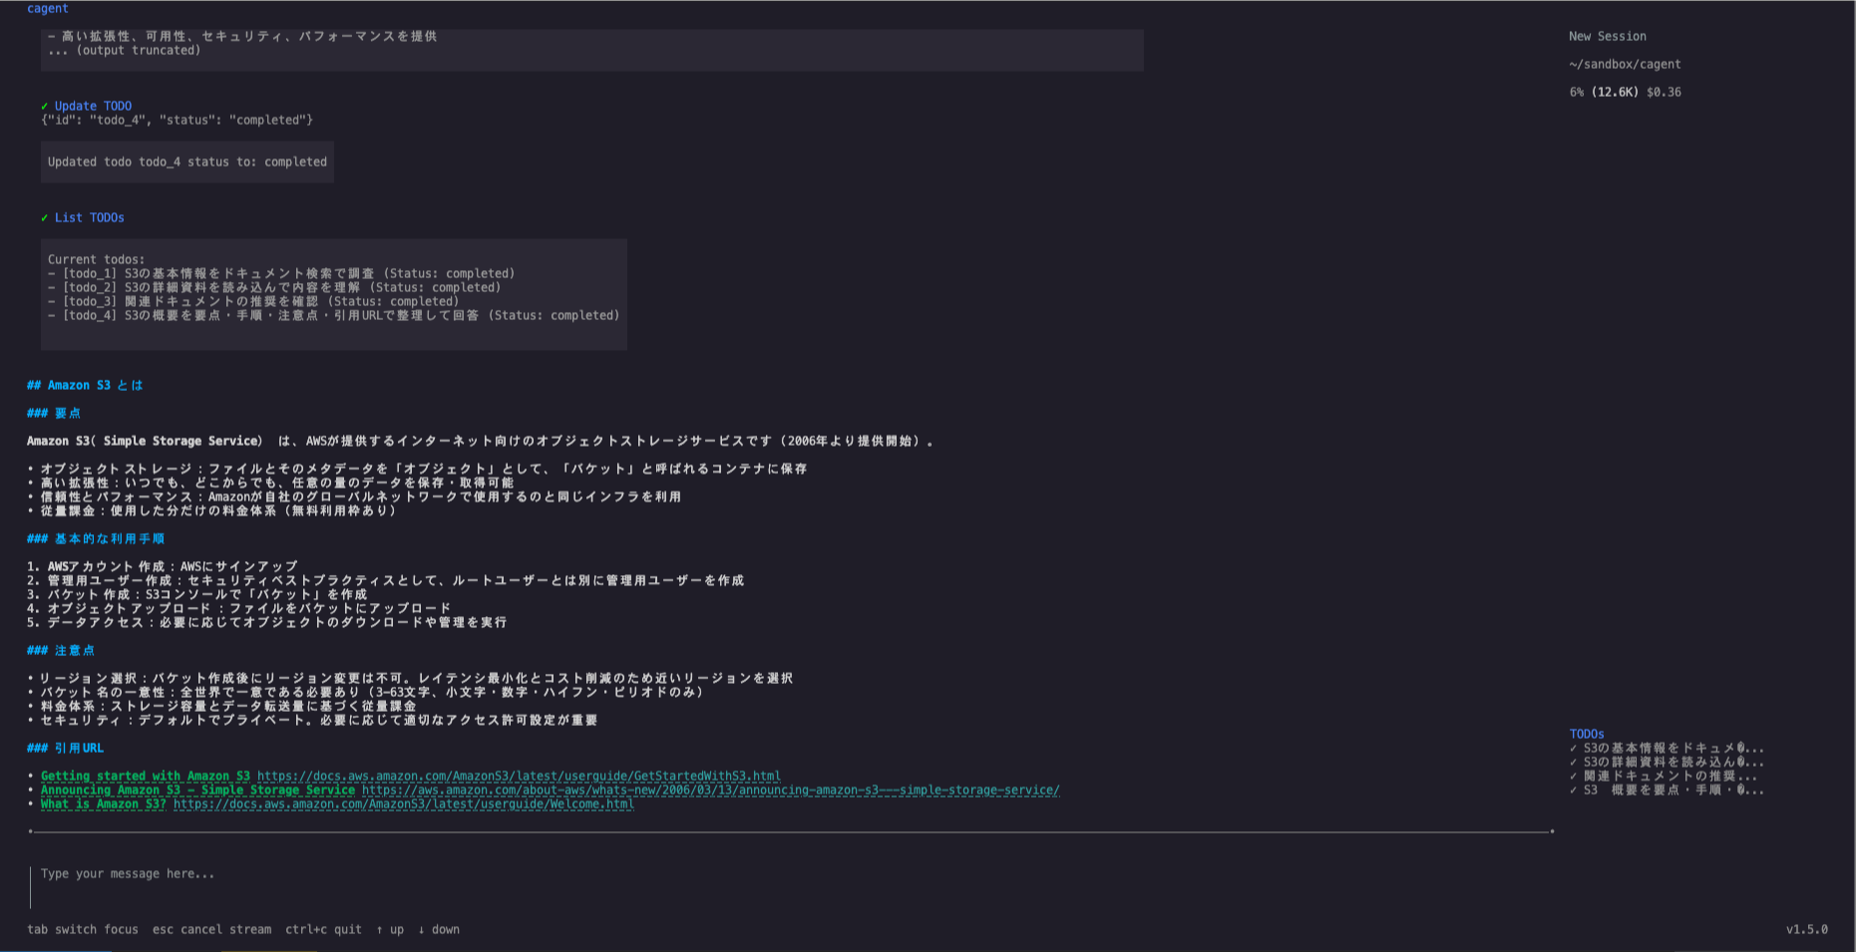Screen dimensions: 1856x952
Task: Click the step '5. データアクセス' line
Action: click(x=267, y=622)
